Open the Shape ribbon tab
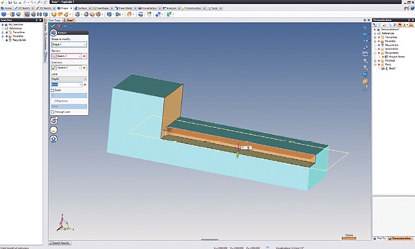 64,8
